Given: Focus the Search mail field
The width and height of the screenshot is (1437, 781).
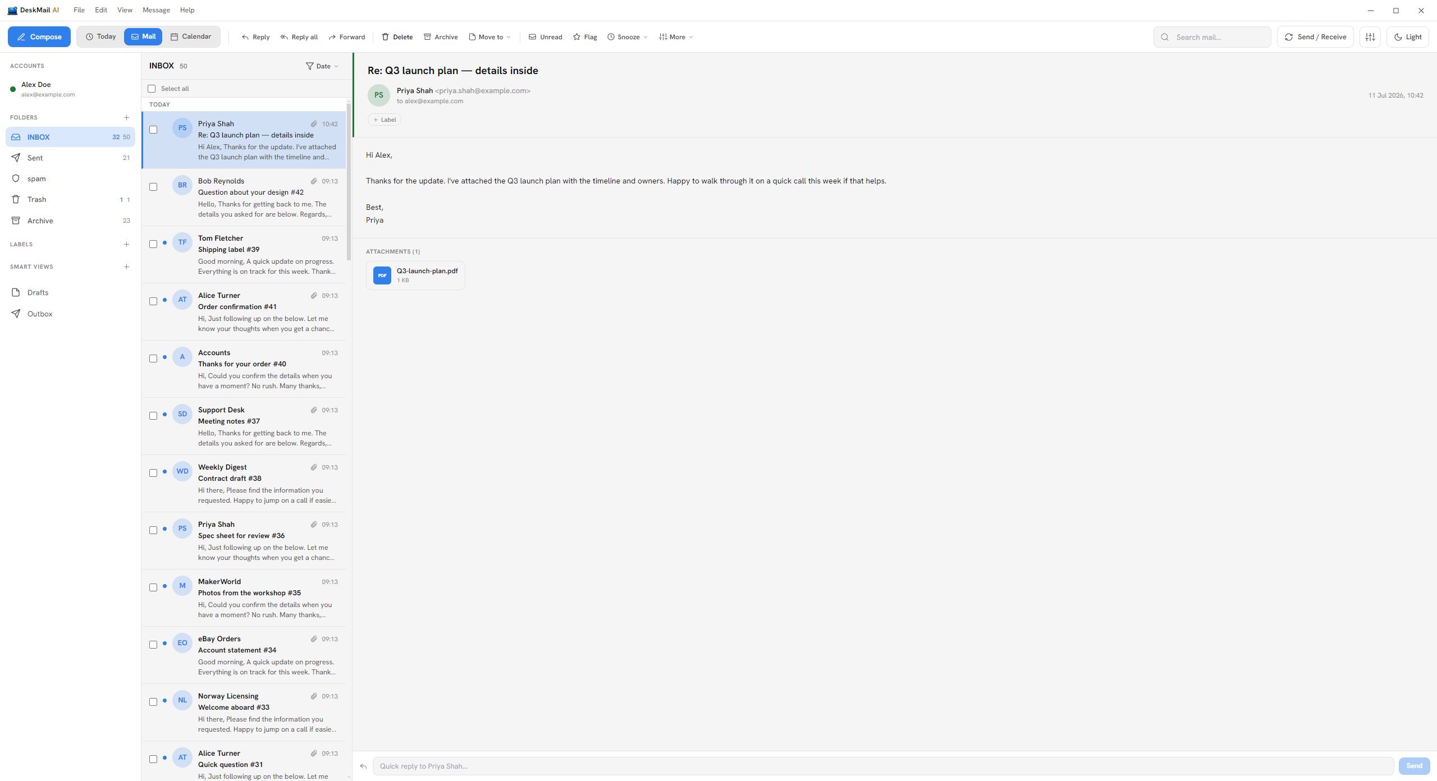Looking at the screenshot, I should tap(1212, 37).
